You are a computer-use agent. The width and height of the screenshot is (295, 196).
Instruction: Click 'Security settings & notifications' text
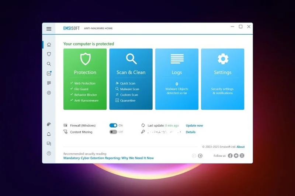(x=223, y=91)
